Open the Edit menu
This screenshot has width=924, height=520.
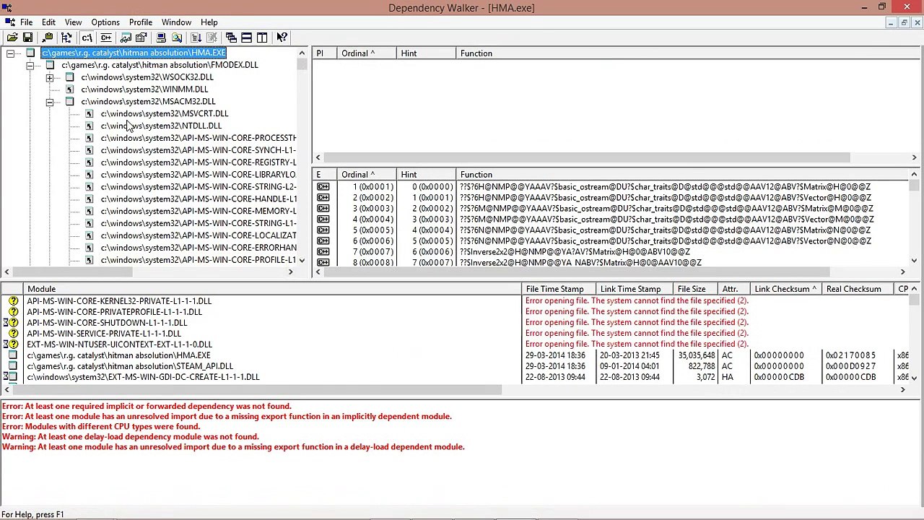[48, 22]
